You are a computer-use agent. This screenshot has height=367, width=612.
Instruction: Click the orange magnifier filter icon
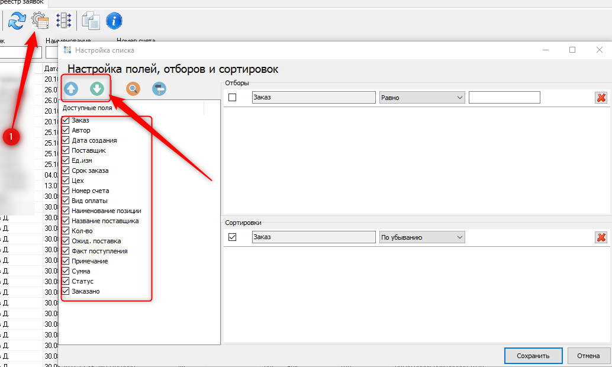coord(134,89)
